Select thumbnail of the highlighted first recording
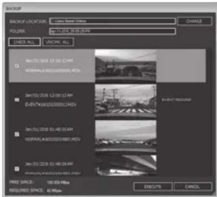Image resolution: width=217 pixels, height=197 pixels. (x=126, y=66)
